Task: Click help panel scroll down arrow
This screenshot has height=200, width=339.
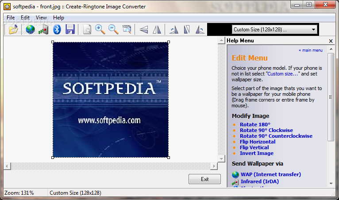Action: 331,184
